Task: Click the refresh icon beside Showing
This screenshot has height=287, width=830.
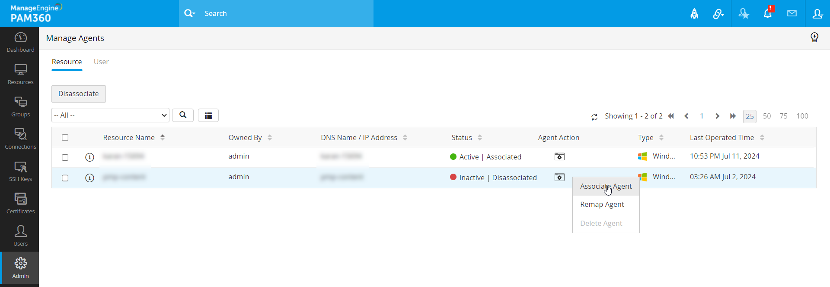Action: click(x=594, y=117)
